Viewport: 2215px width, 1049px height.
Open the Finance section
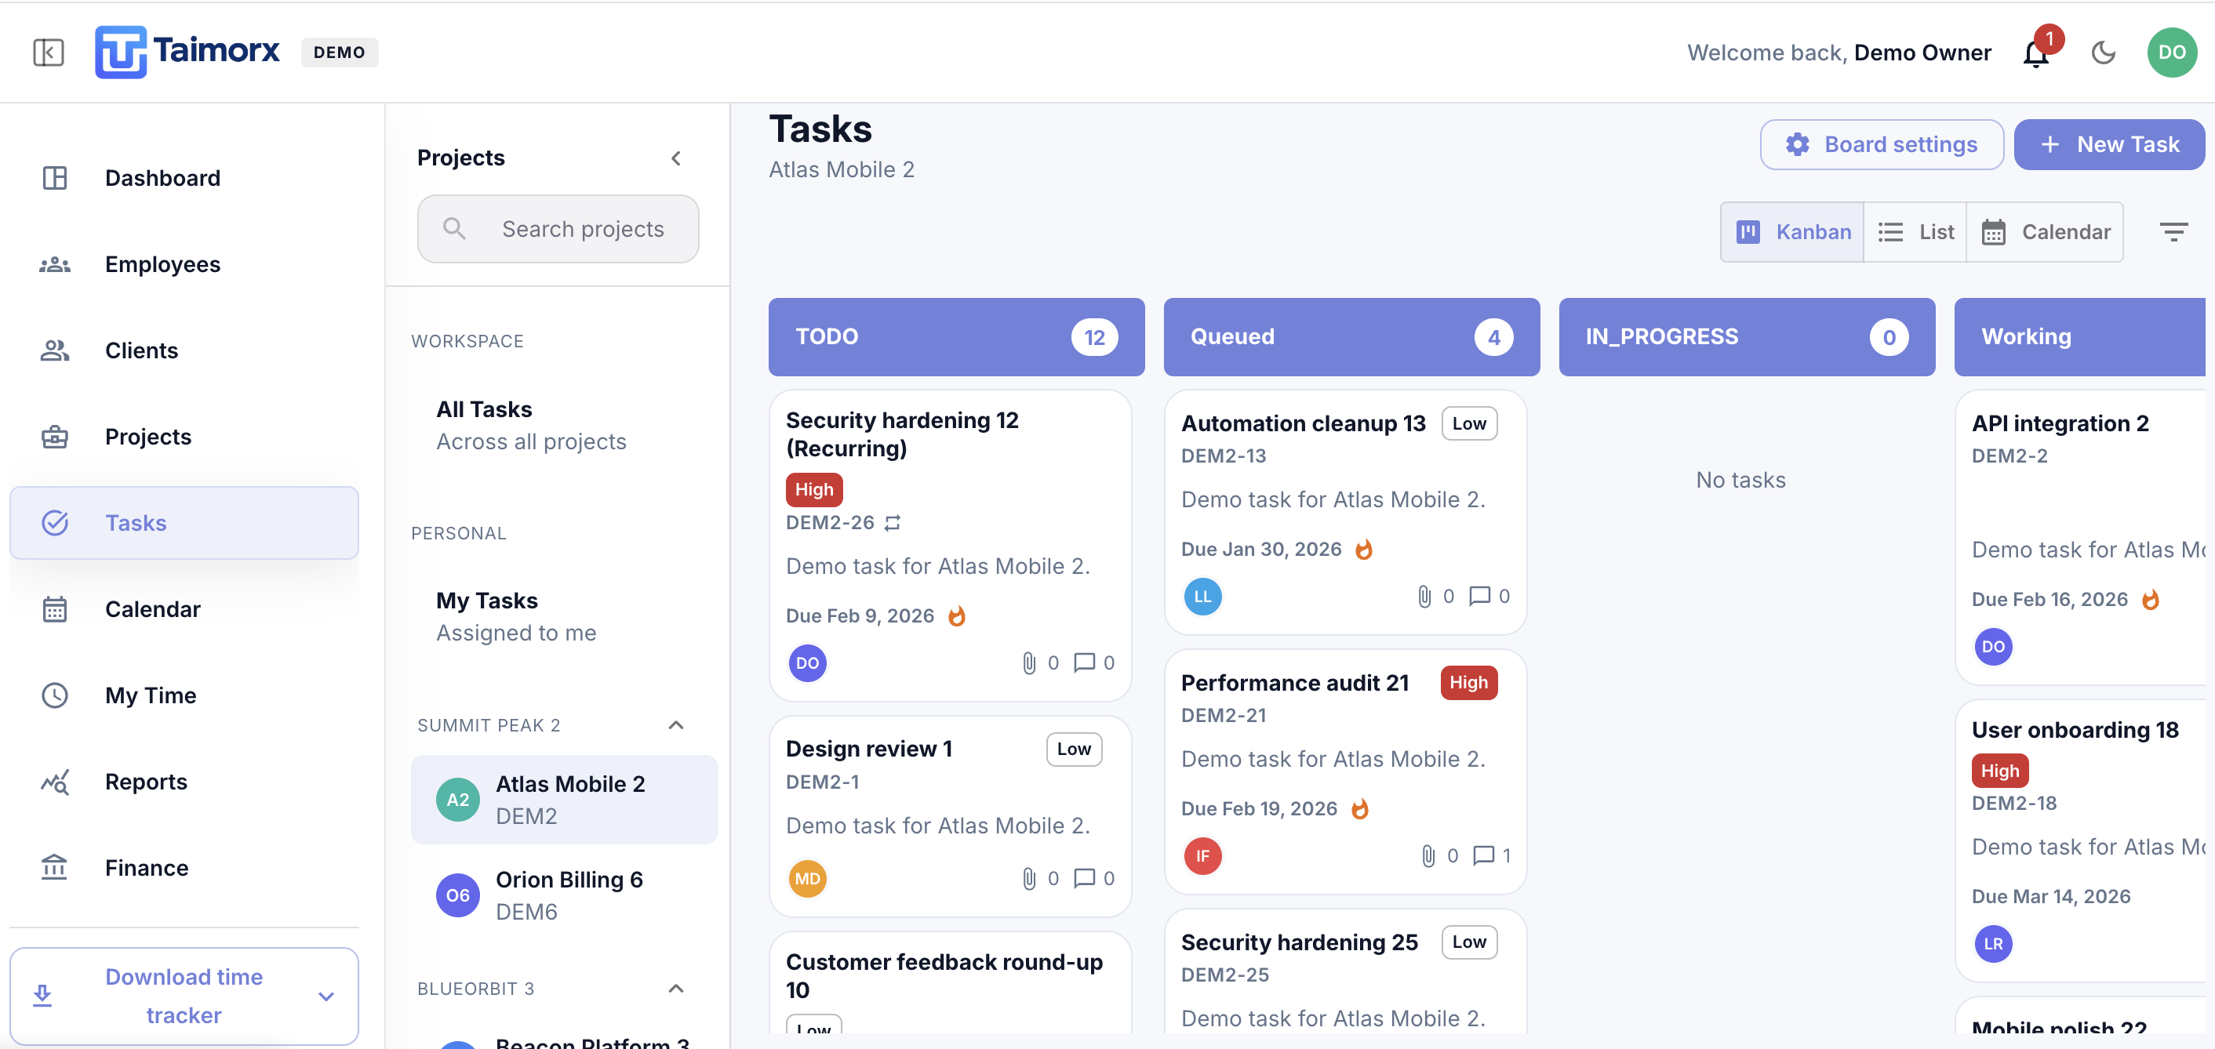click(x=146, y=868)
